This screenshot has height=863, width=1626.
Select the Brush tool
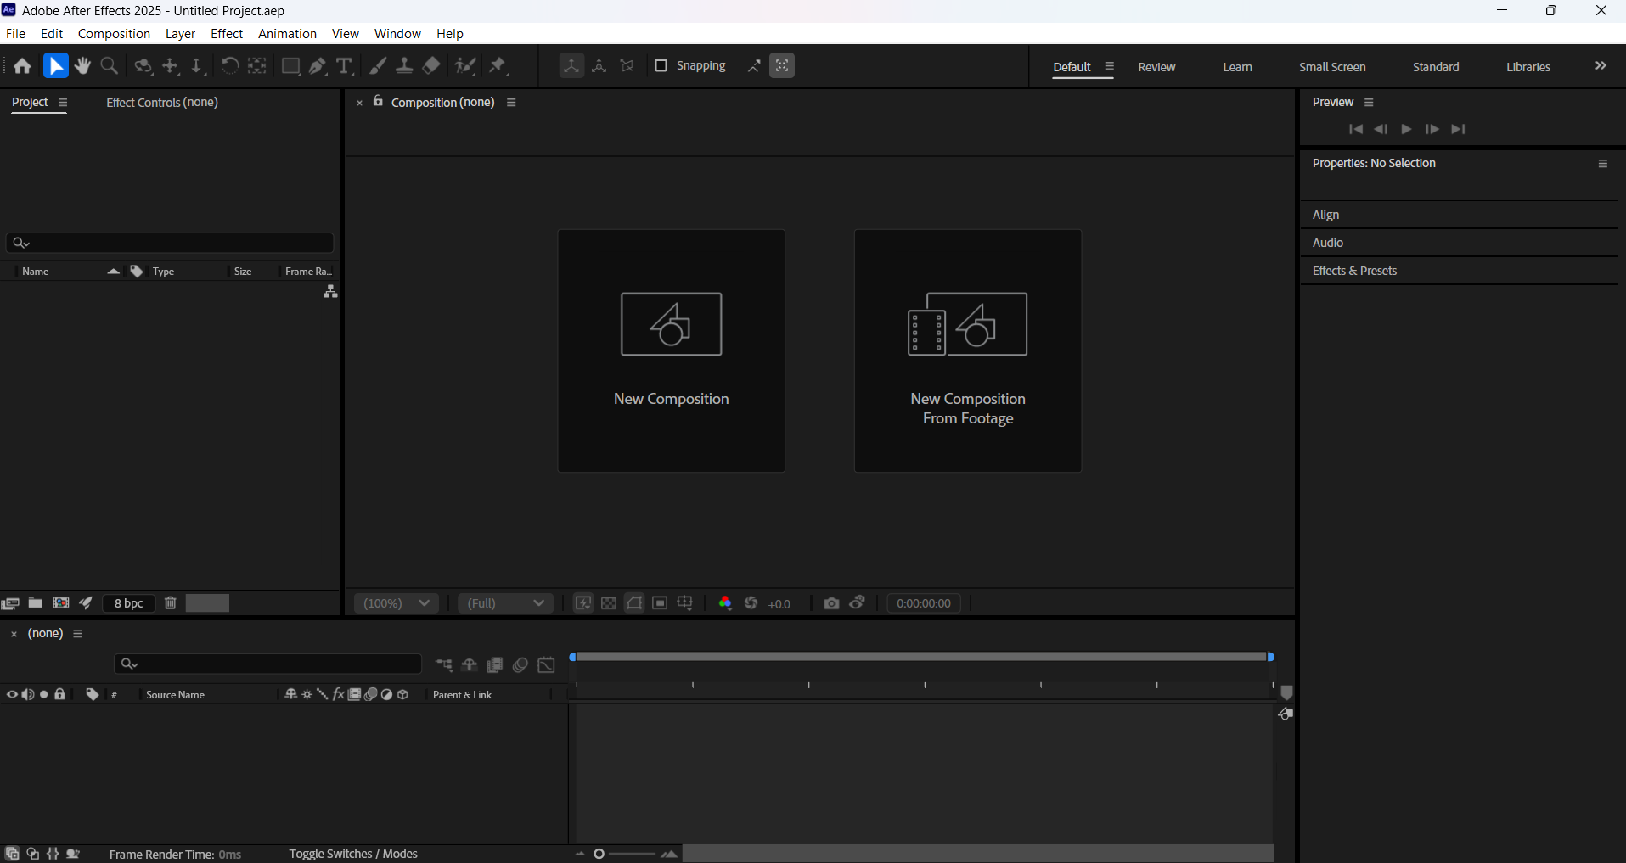pos(377,65)
